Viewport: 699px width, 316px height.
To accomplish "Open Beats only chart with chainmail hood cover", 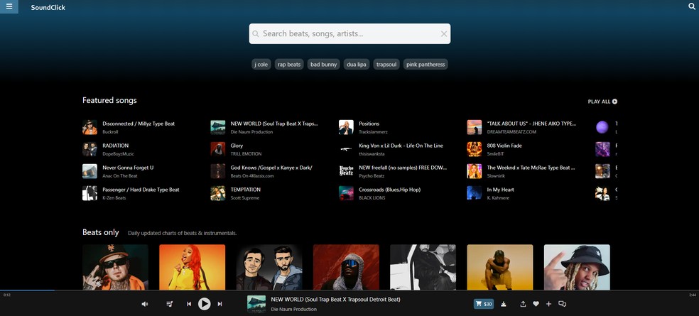I will click(346, 267).
